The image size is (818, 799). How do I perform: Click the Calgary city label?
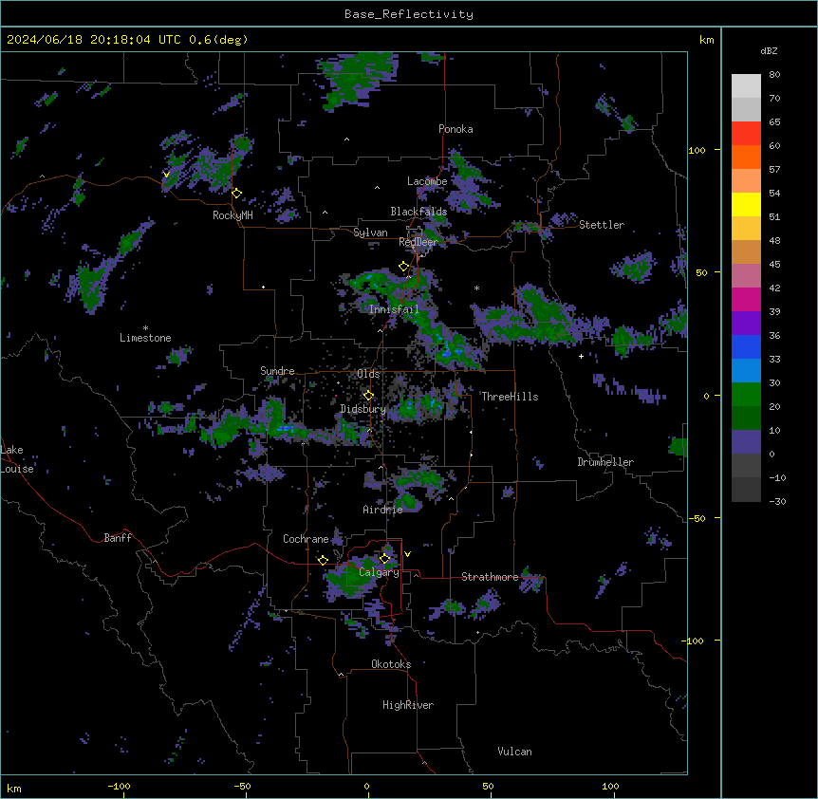(x=379, y=572)
